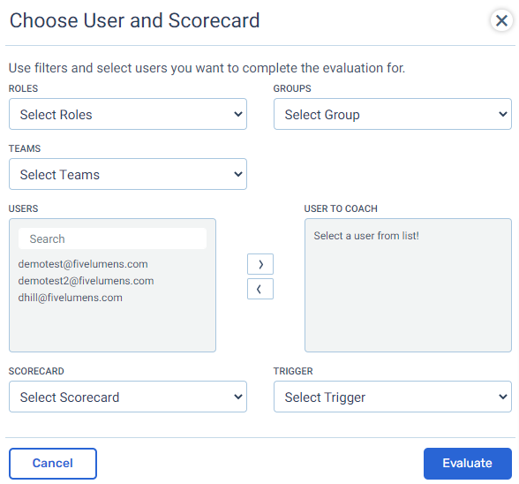Start evaluation with Evaluate button
The height and width of the screenshot is (484, 519).
point(468,464)
